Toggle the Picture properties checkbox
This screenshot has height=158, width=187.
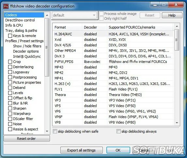10,82
